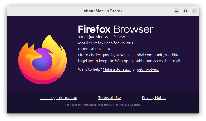
Task: Follow the Mozilla link
Action: (x=122, y=55)
